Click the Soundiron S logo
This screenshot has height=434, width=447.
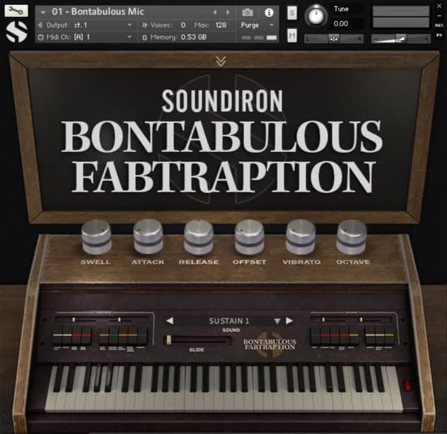tap(16, 32)
